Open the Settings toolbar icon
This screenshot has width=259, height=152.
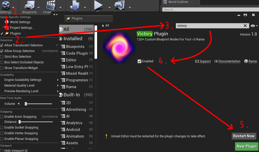5,6
